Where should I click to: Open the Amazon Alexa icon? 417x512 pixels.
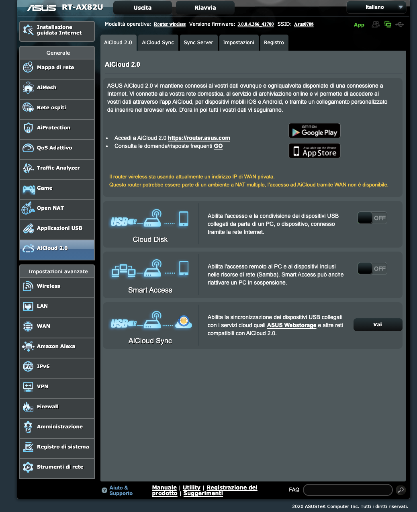28,346
